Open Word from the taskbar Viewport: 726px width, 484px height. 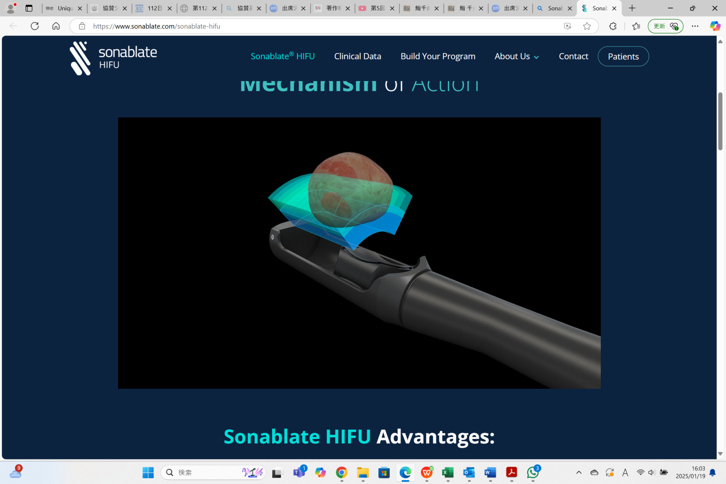pyautogui.click(x=490, y=472)
